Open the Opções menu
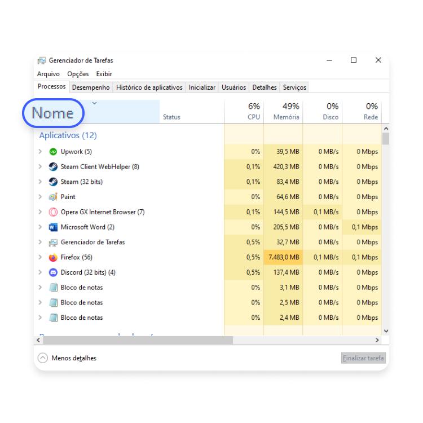423x423 pixels. (78, 74)
